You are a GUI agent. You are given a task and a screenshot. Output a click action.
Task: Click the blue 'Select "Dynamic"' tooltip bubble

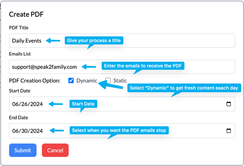tap(184, 88)
